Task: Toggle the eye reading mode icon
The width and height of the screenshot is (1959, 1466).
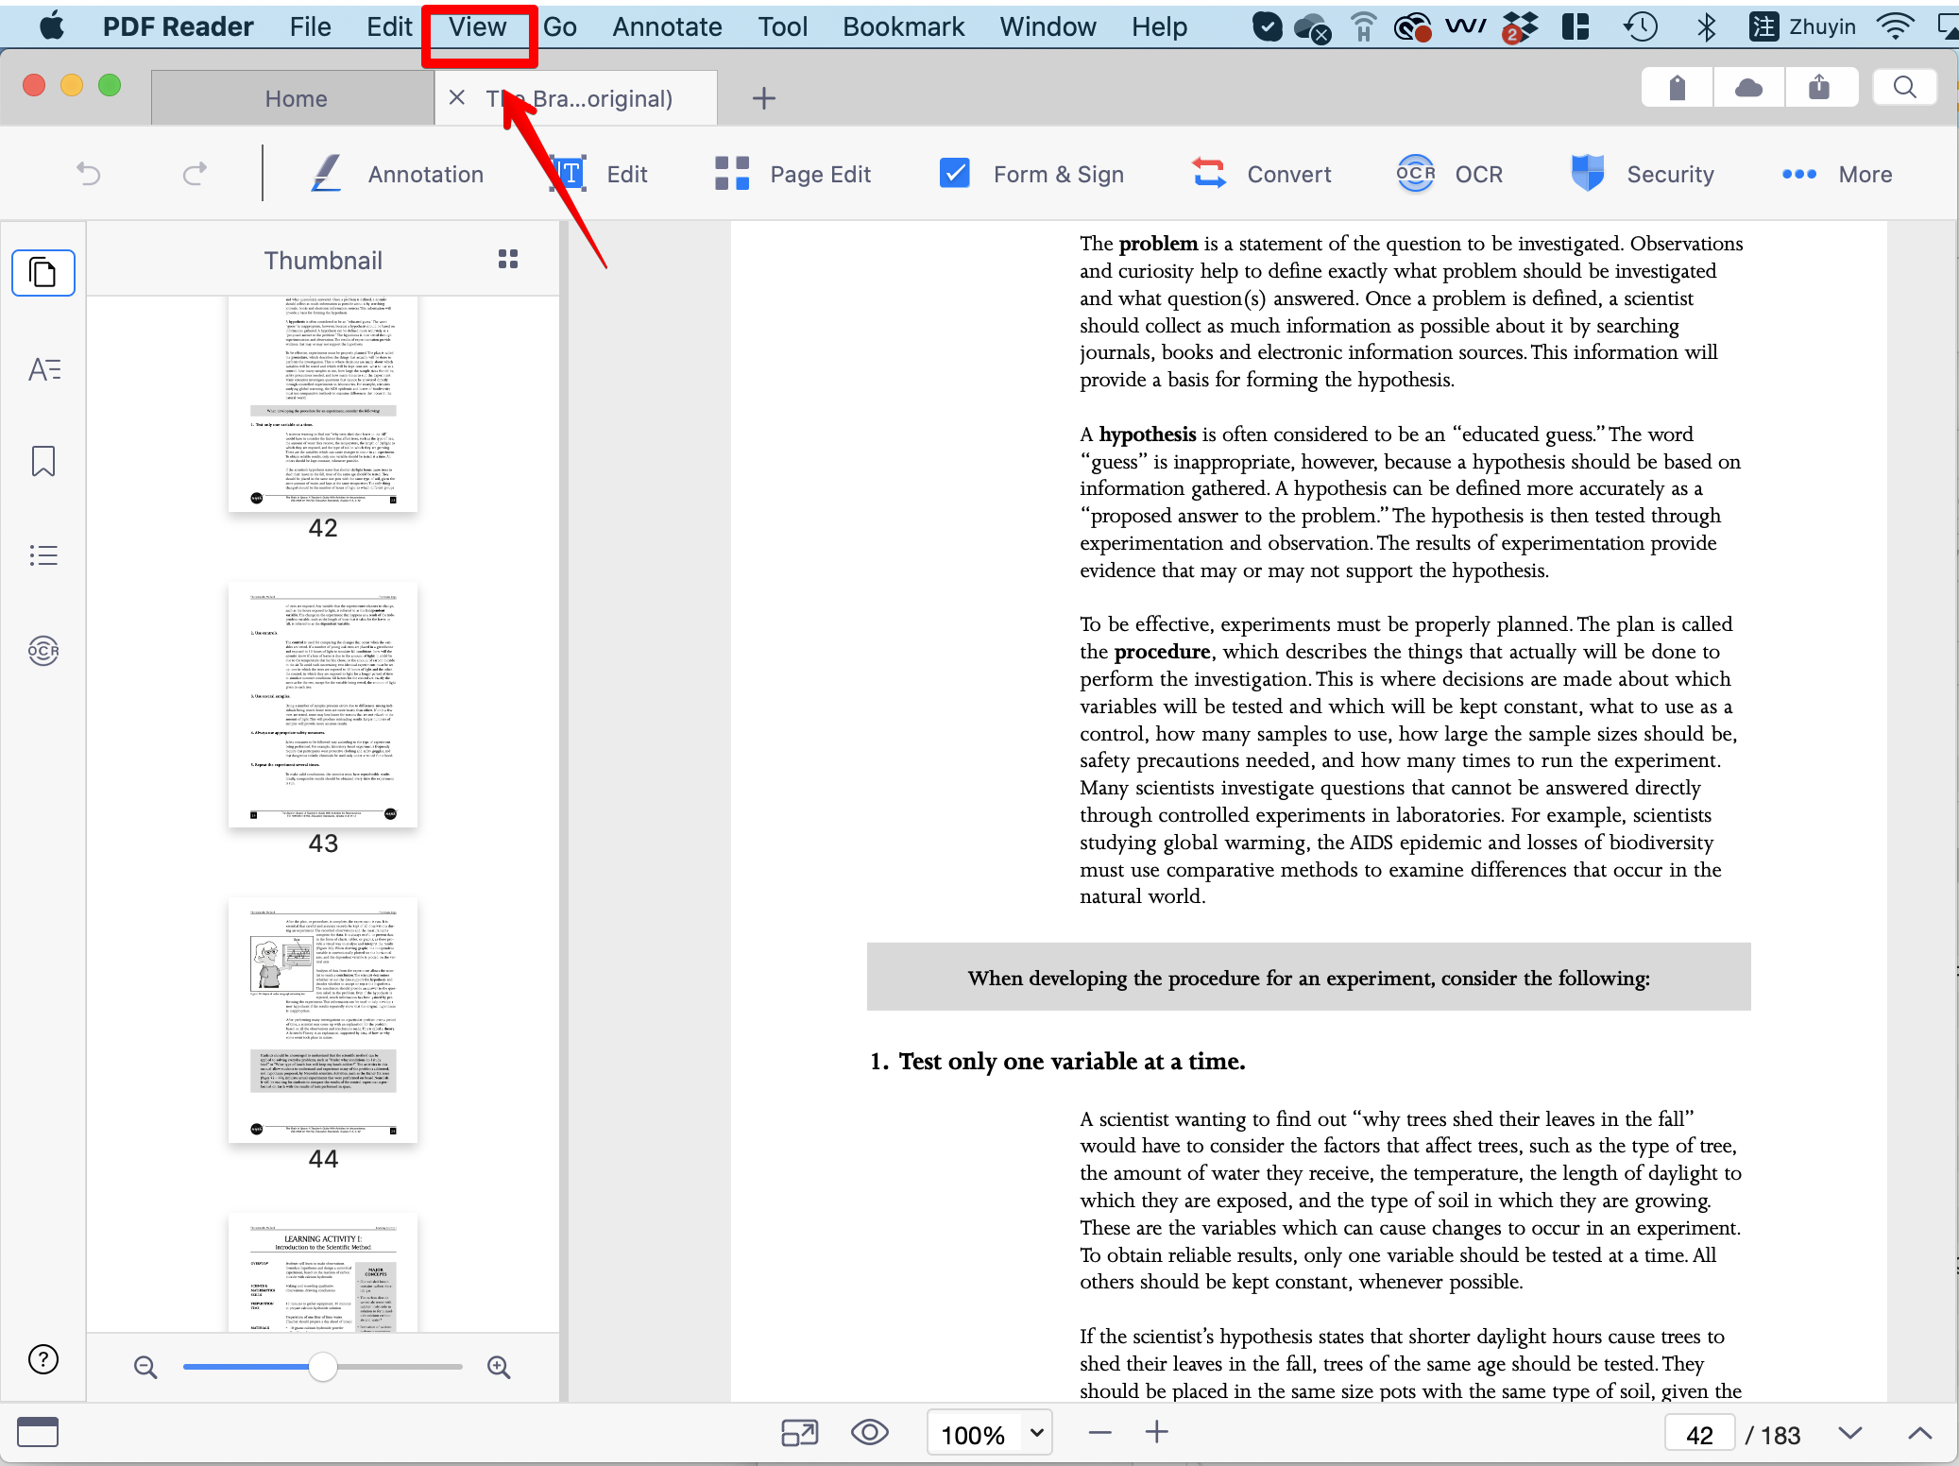Action: click(869, 1433)
